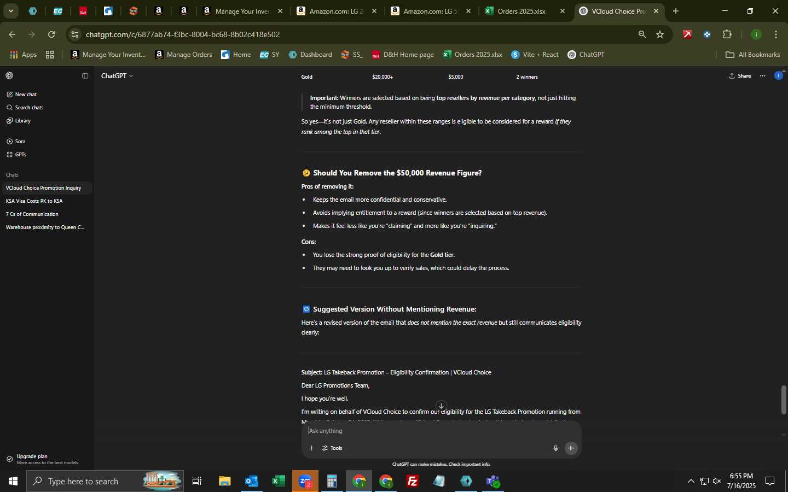Open the Dashboard bookmark
Viewport: 788px width, 492px height.
click(310, 55)
